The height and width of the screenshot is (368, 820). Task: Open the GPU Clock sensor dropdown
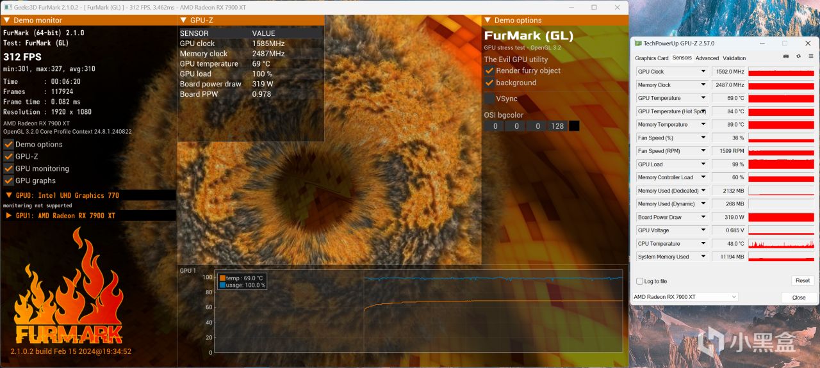(703, 72)
